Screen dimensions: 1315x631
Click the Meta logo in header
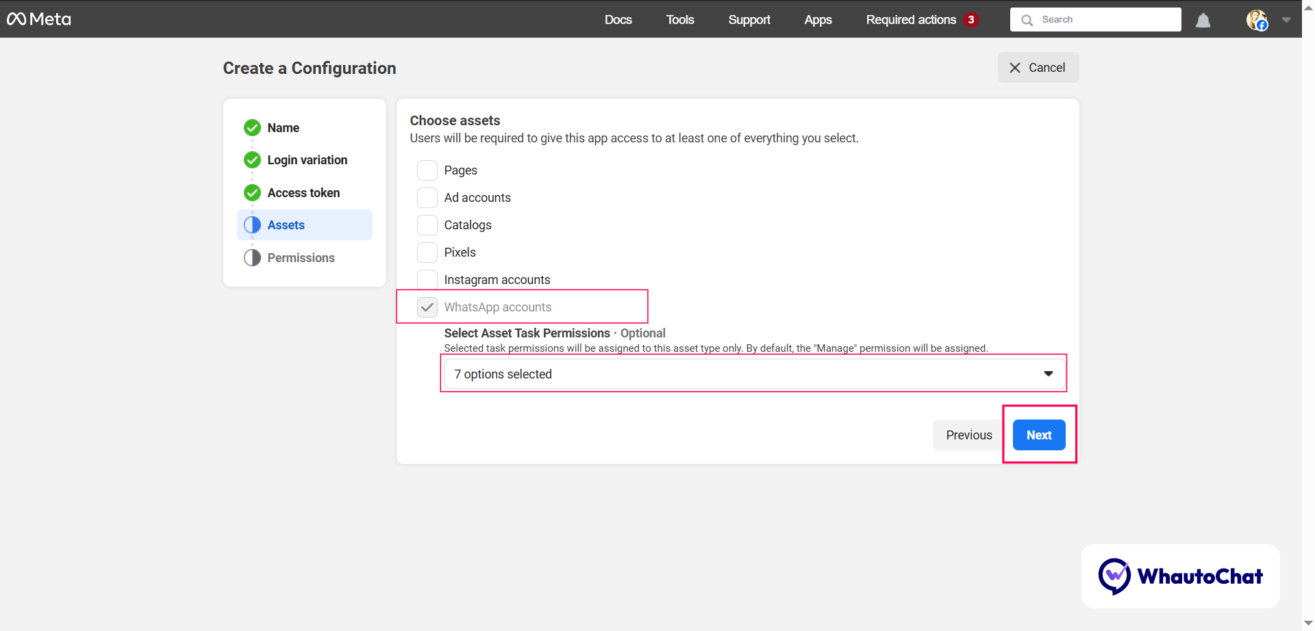[39, 19]
